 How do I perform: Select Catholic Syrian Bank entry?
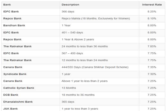pyautogui.click(x=19, y=88)
